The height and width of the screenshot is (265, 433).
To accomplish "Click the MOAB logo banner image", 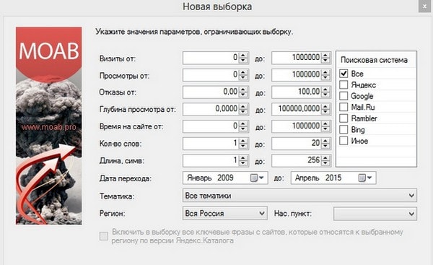I will pyautogui.click(x=48, y=126).
